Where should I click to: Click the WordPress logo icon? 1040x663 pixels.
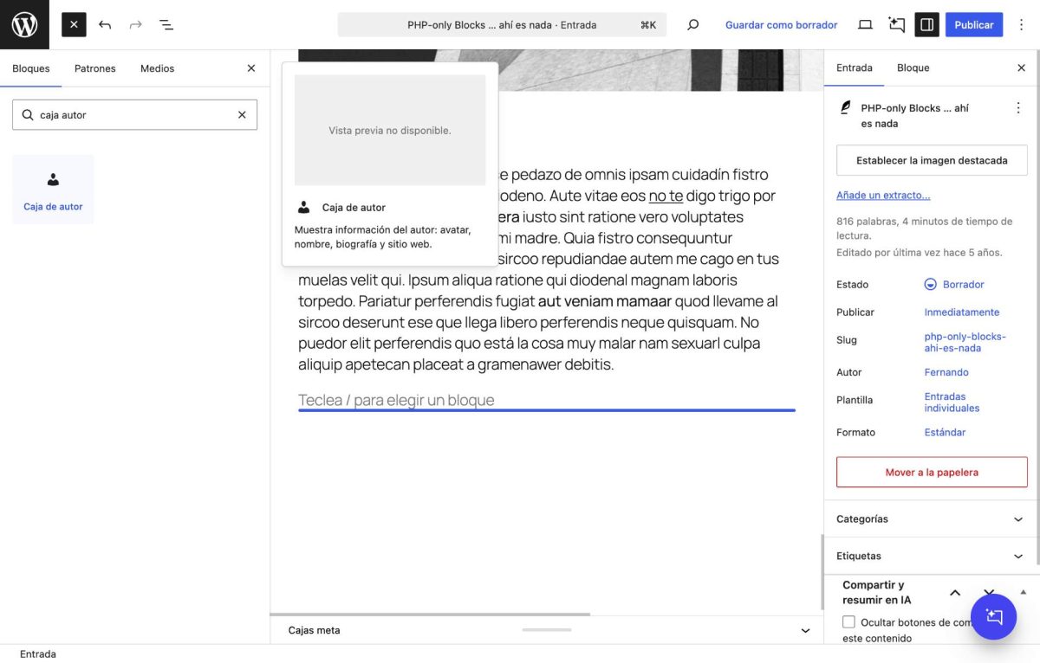[x=24, y=24]
